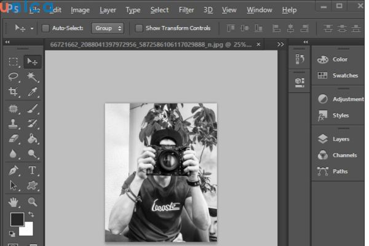369x246 pixels.
Task: Open the Layer menu
Action: [108, 10]
